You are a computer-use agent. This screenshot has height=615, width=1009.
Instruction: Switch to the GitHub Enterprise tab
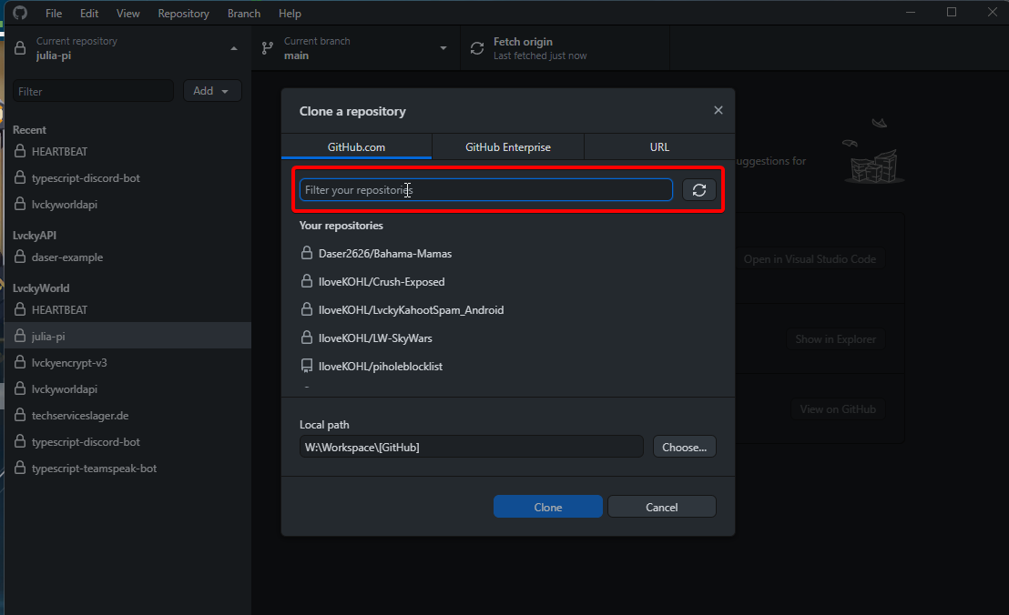[x=507, y=147]
